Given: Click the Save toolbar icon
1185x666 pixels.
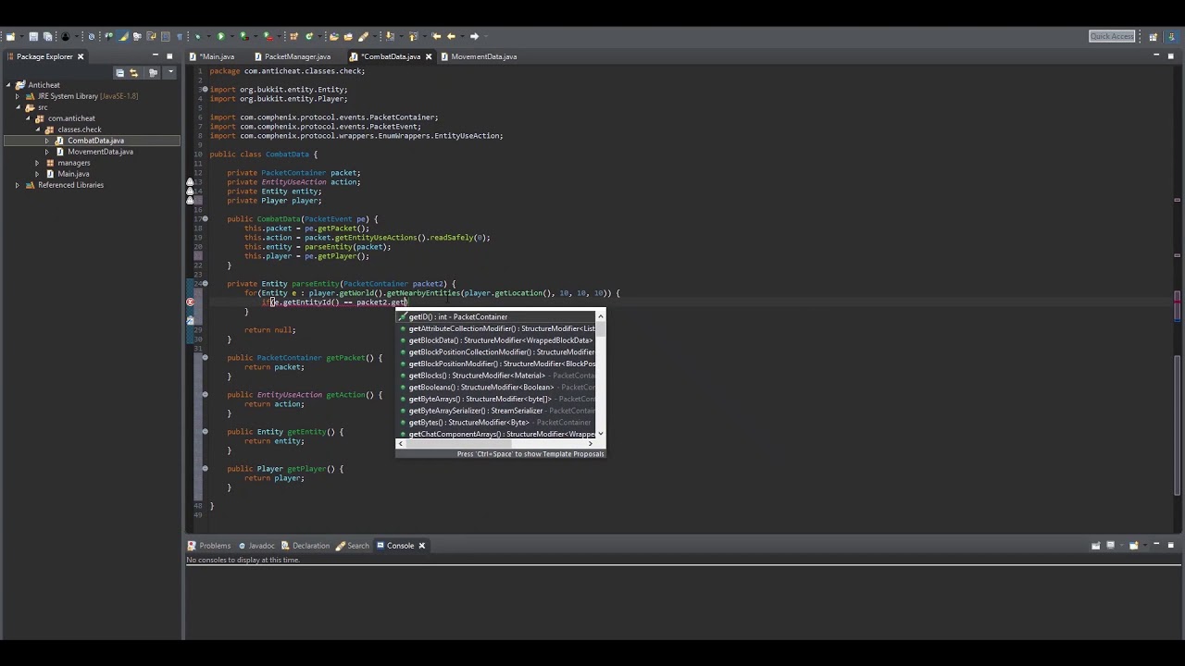Looking at the screenshot, I should (x=33, y=36).
